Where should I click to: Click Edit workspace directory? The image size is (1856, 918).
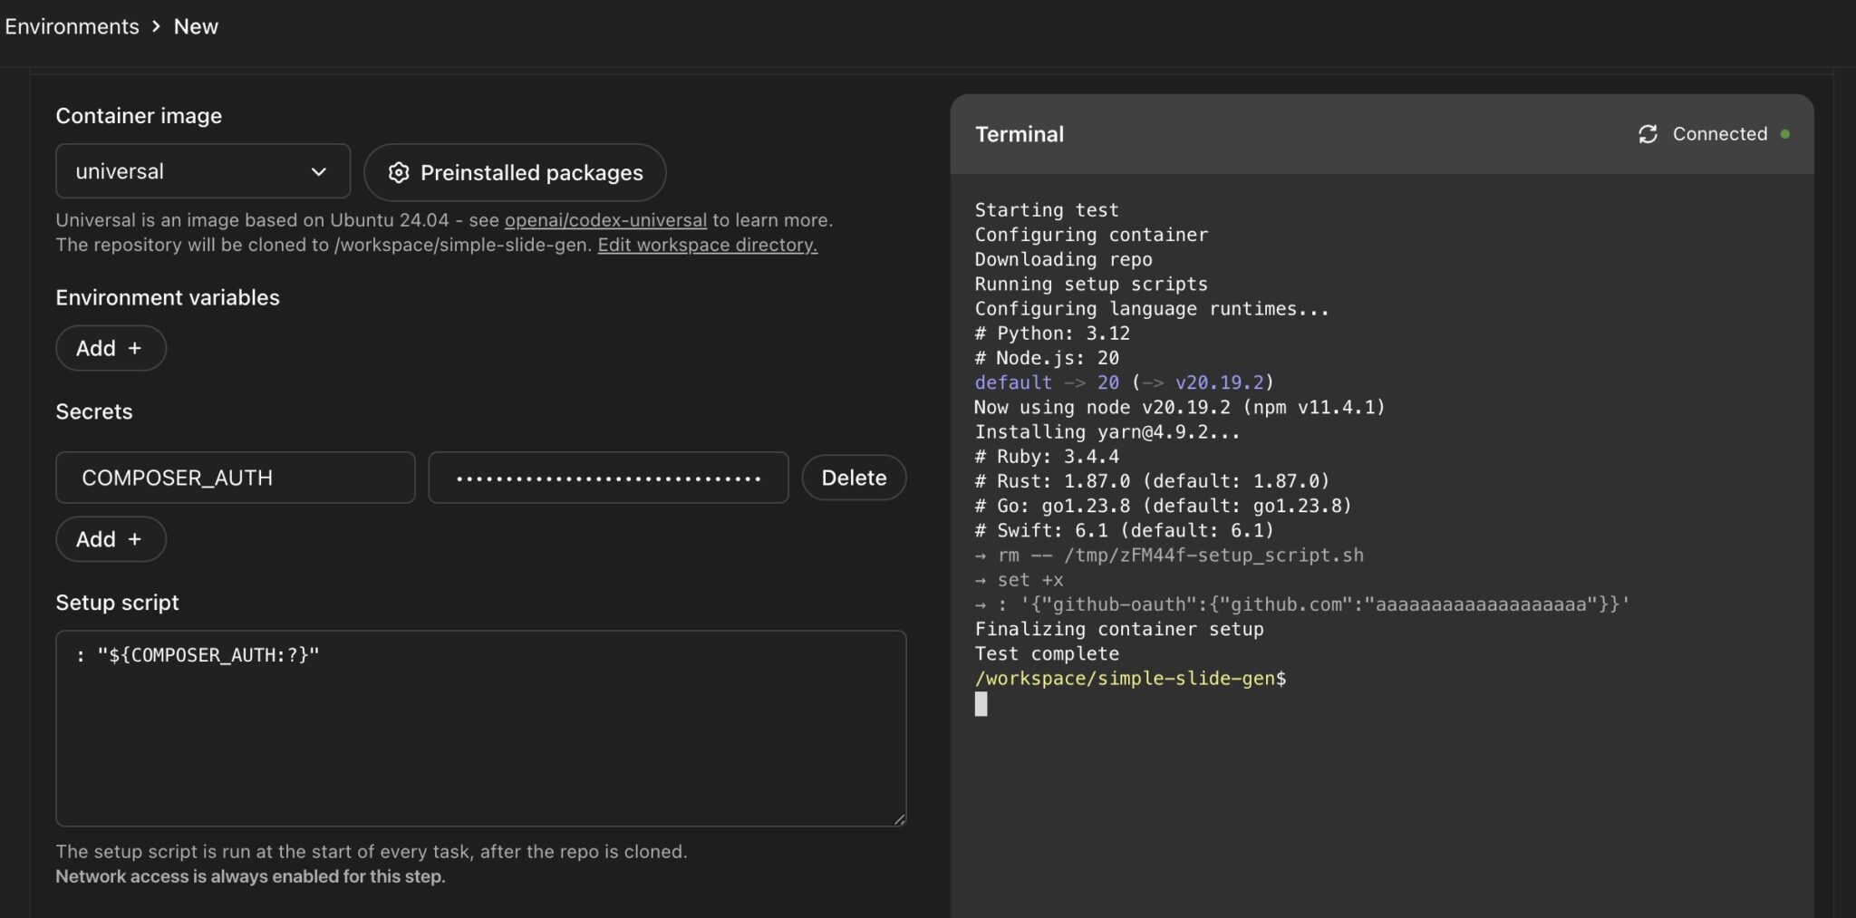pos(707,245)
